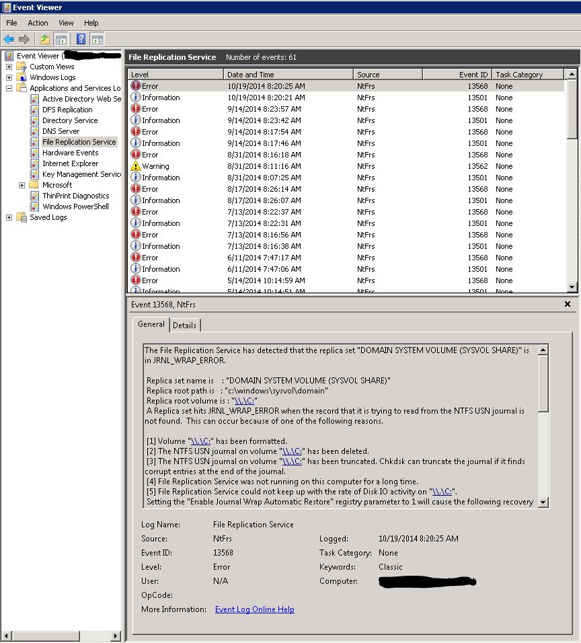
Task: Expand the Windows Logs node
Action: pyautogui.click(x=9, y=77)
